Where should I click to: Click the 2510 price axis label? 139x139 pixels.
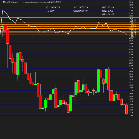pyautogui.click(x=131, y=46)
